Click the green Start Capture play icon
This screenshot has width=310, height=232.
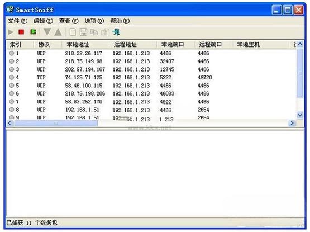pos(11,32)
